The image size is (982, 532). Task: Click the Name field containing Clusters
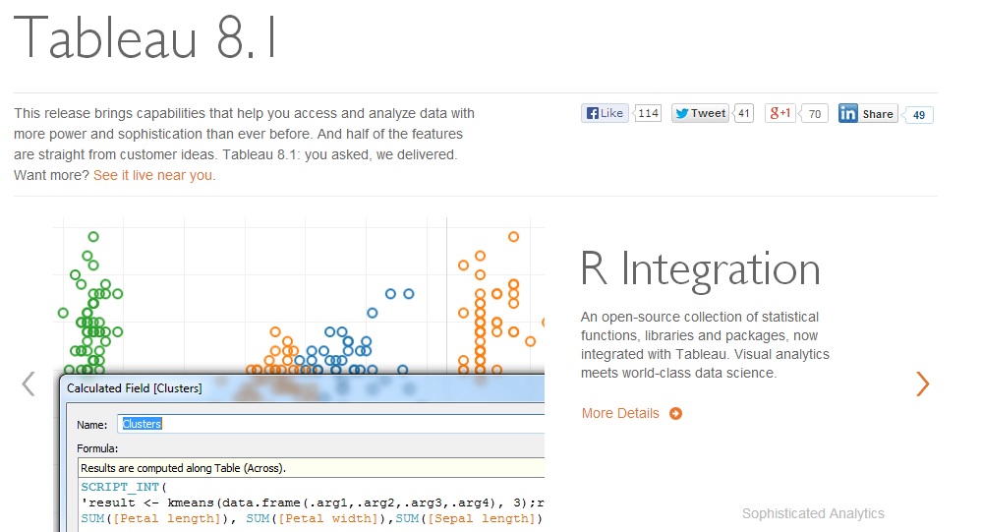tap(329, 424)
